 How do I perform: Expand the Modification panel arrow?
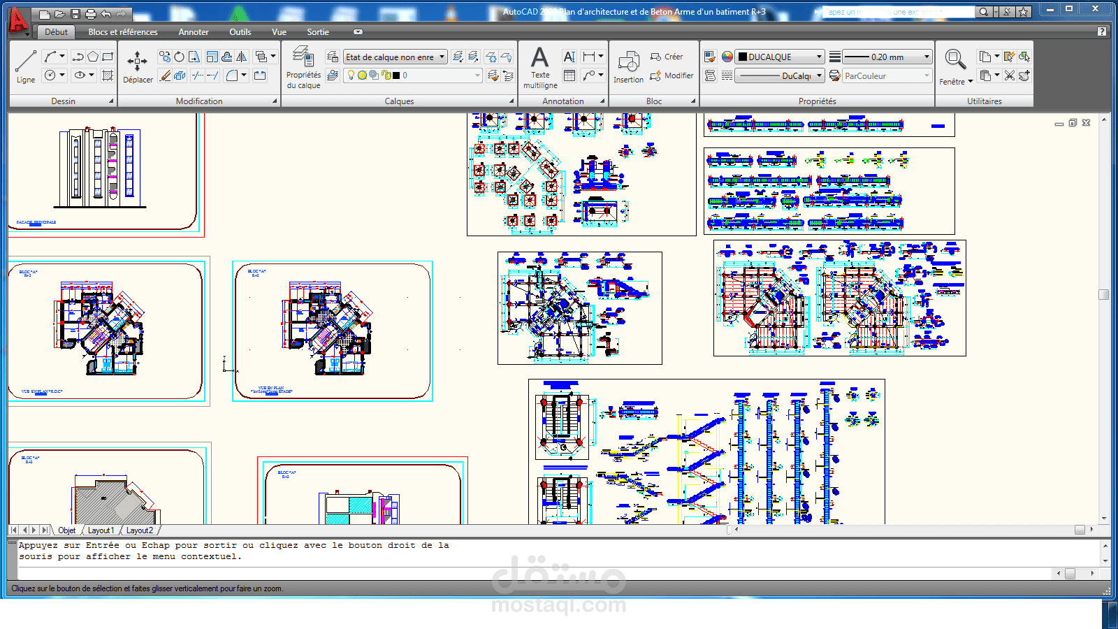tap(275, 101)
